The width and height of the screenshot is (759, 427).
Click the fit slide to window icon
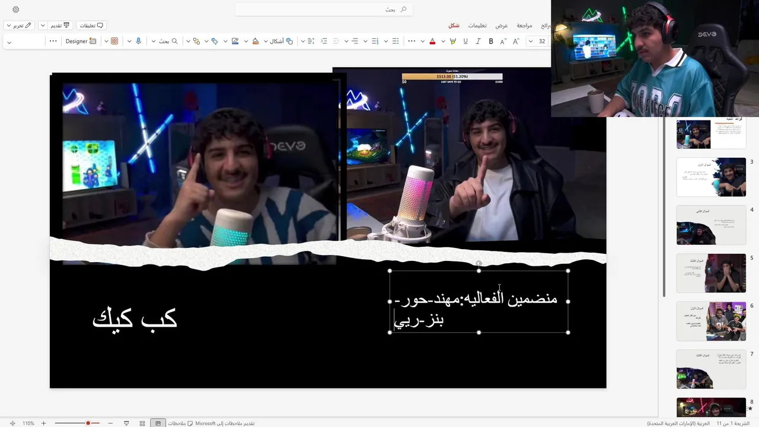(x=12, y=423)
